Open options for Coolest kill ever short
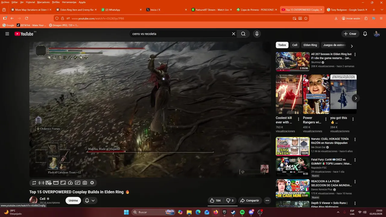This screenshot has height=217, width=386. point(299,119)
